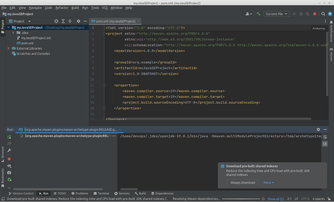Minimize the Run tool window
This screenshot has width=334, height=202.
point(325,129)
